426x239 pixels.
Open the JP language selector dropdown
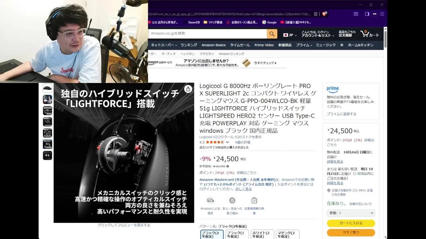pyautogui.click(x=290, y=35)
